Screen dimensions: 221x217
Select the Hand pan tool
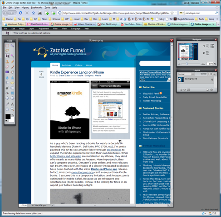point(7,109)
